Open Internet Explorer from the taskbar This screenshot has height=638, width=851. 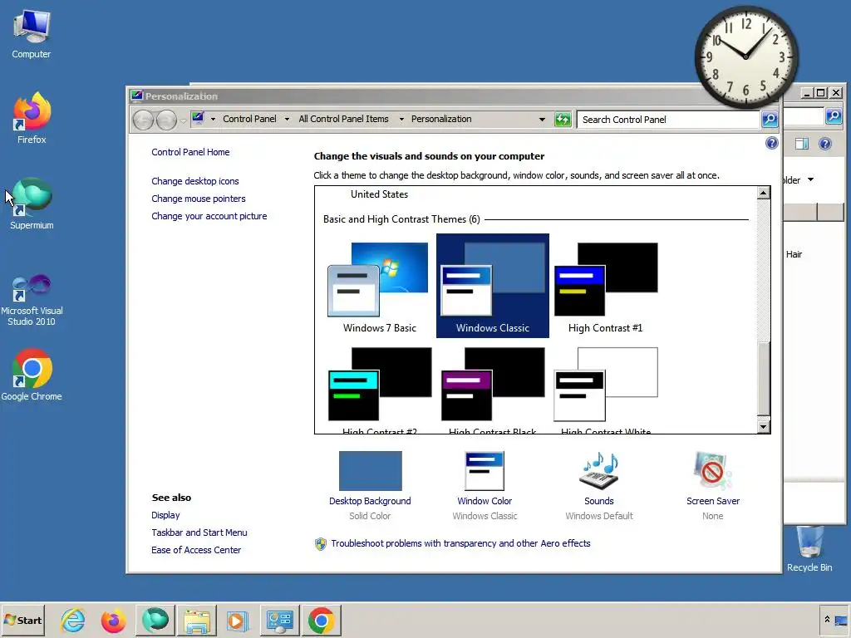[x=73, y=620]
